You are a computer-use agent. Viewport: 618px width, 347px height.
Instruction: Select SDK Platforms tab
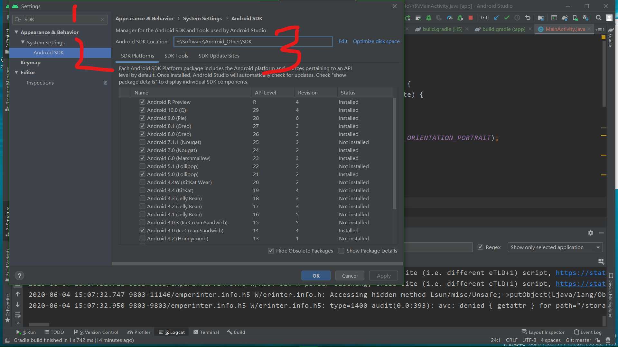click(137, 56)
